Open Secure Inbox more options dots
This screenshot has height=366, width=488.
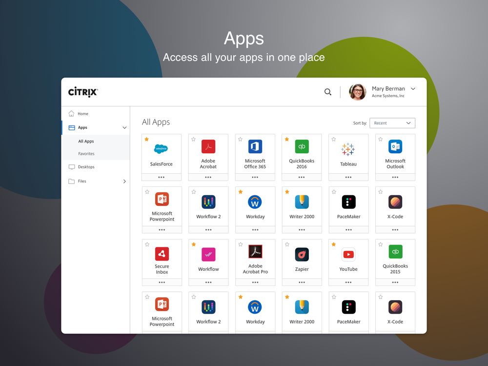point(162,282)
